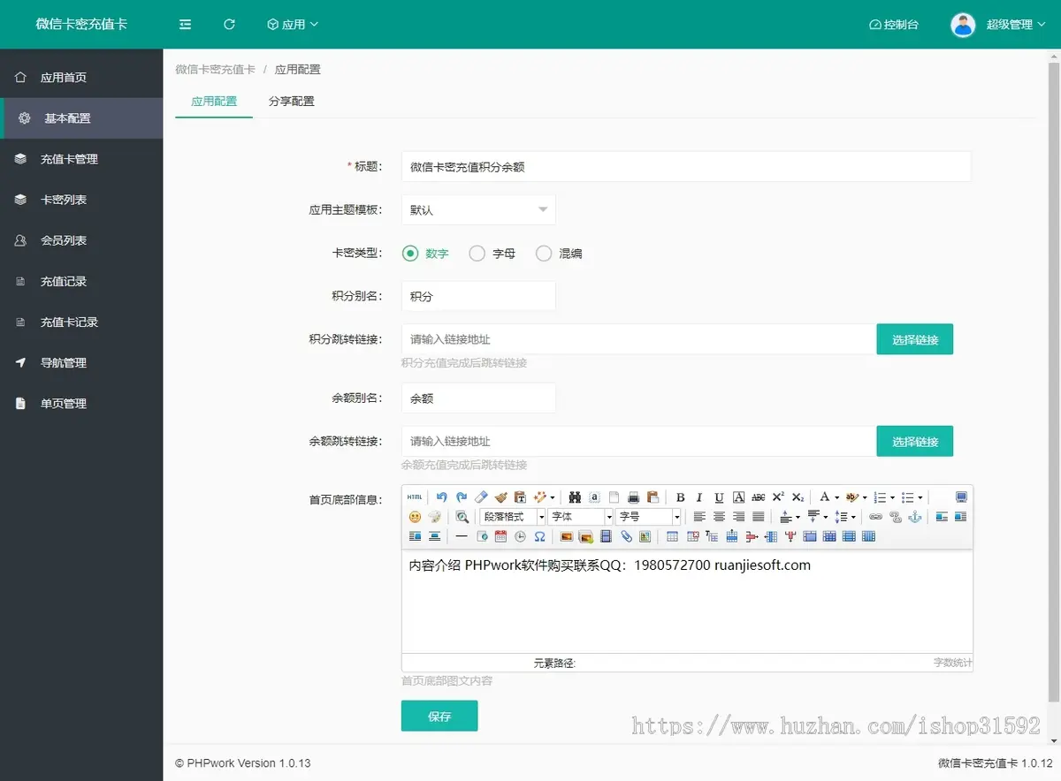This screenshot has height=781, width=1061.
Task: Make text superscript
Action: (x=778, y=497)
